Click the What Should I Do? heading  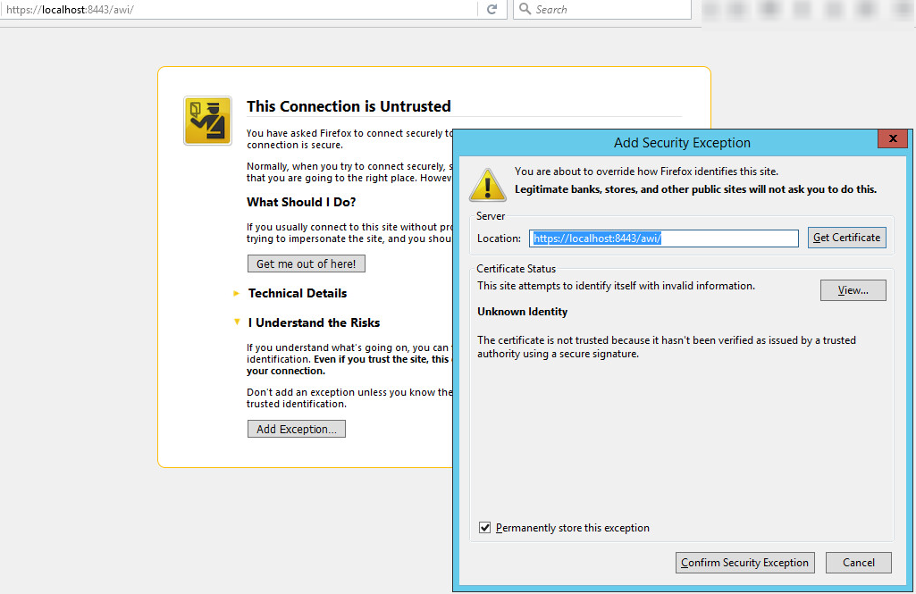(x=301, y=202)
